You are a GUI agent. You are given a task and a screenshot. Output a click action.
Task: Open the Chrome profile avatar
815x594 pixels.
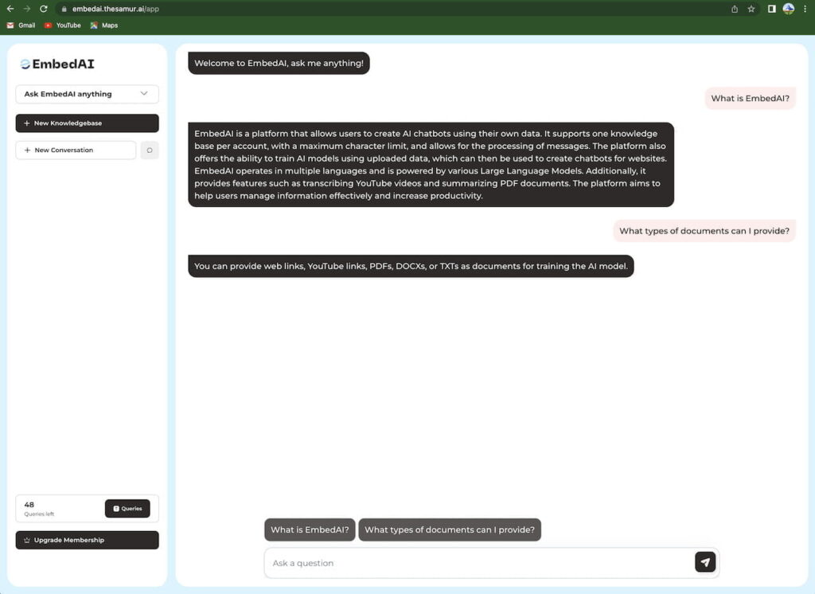tap(789, 9)
